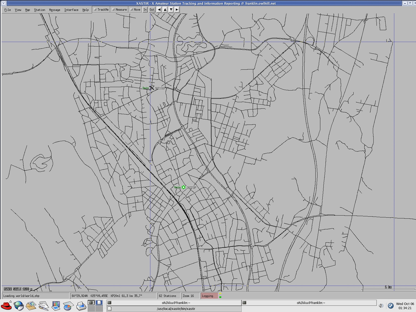Click the volume speaker tray icon

click(381, 306)
